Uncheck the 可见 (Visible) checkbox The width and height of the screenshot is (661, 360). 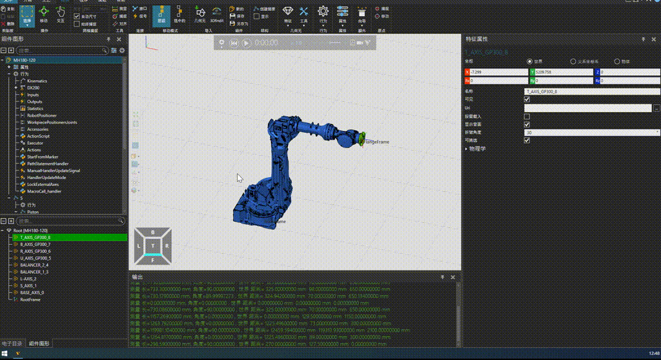pyautogui.click(x=527, y=100)
